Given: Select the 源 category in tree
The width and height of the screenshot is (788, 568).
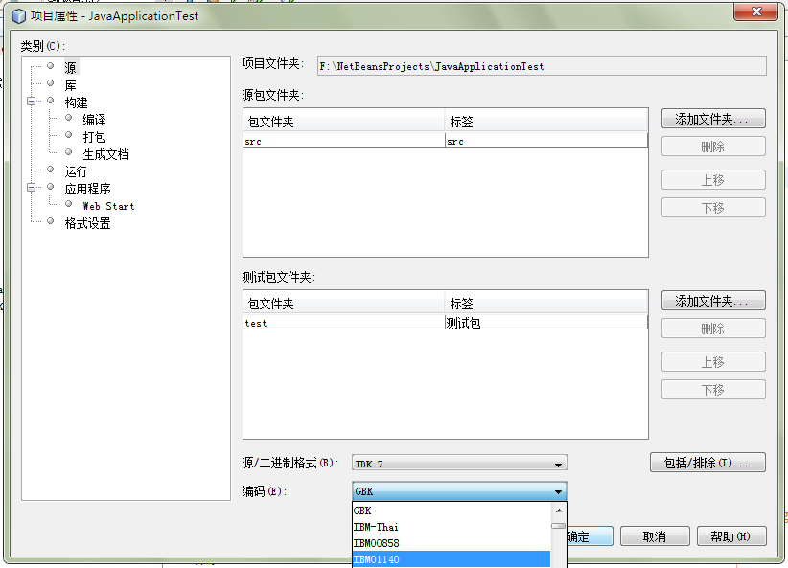Looking at the screenshot, I should (x=70, y=67).
